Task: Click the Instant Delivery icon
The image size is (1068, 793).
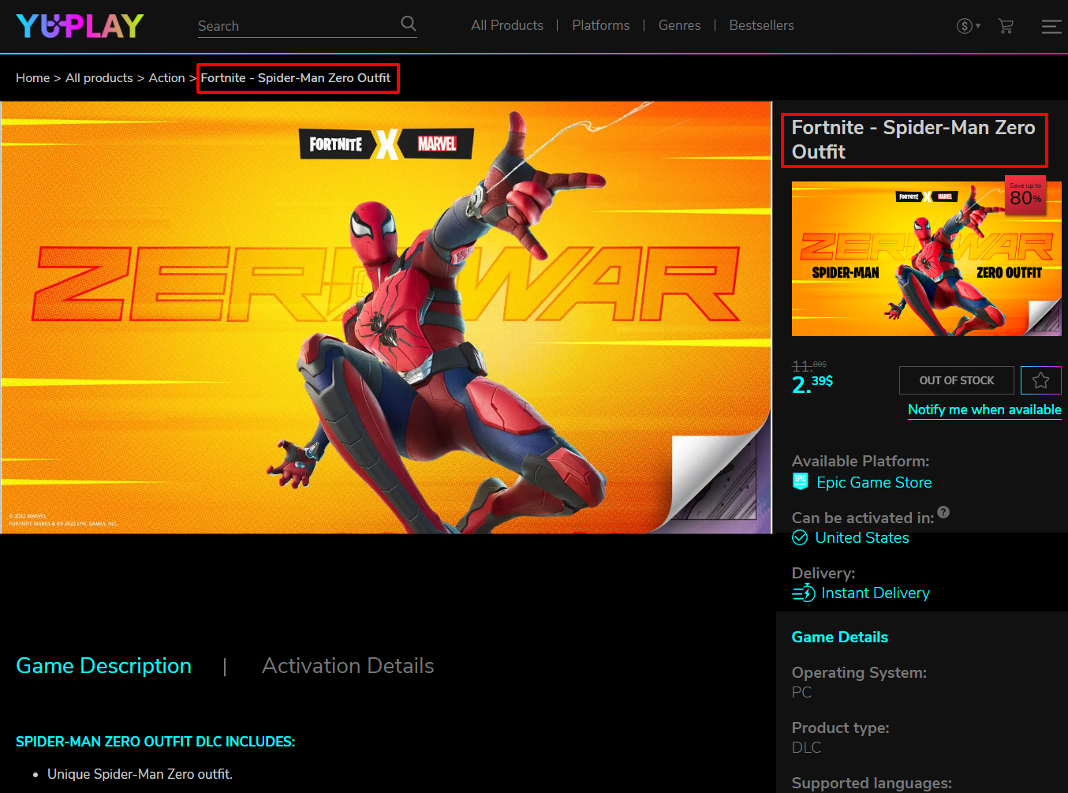Action: pos(803,593)
